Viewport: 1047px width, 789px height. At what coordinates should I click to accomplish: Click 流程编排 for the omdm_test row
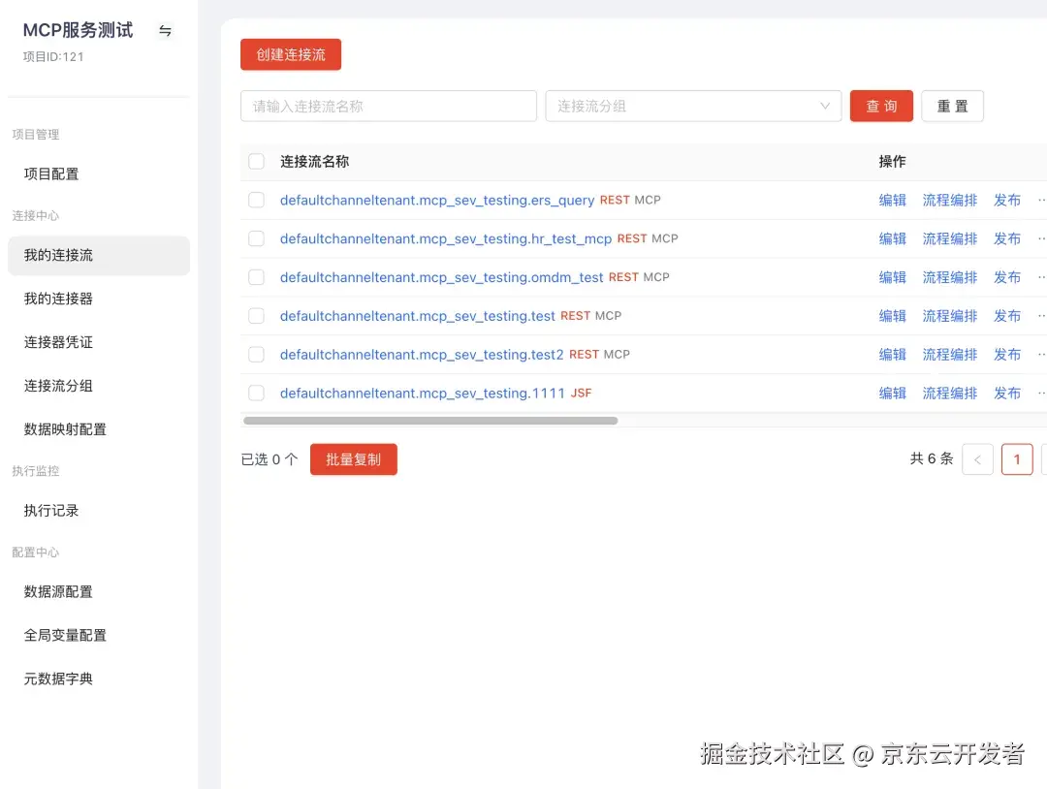pos(949,277)
